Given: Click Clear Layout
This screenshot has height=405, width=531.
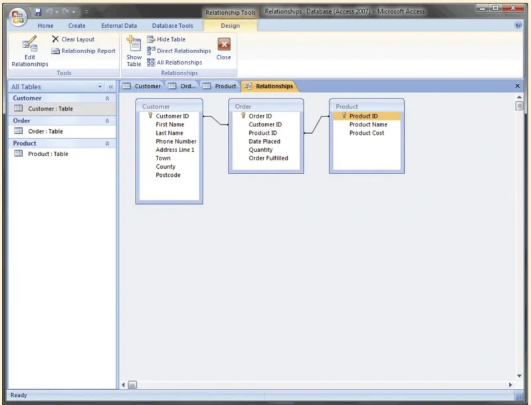Looking at the screenshot, I should [x=73, y=39].
